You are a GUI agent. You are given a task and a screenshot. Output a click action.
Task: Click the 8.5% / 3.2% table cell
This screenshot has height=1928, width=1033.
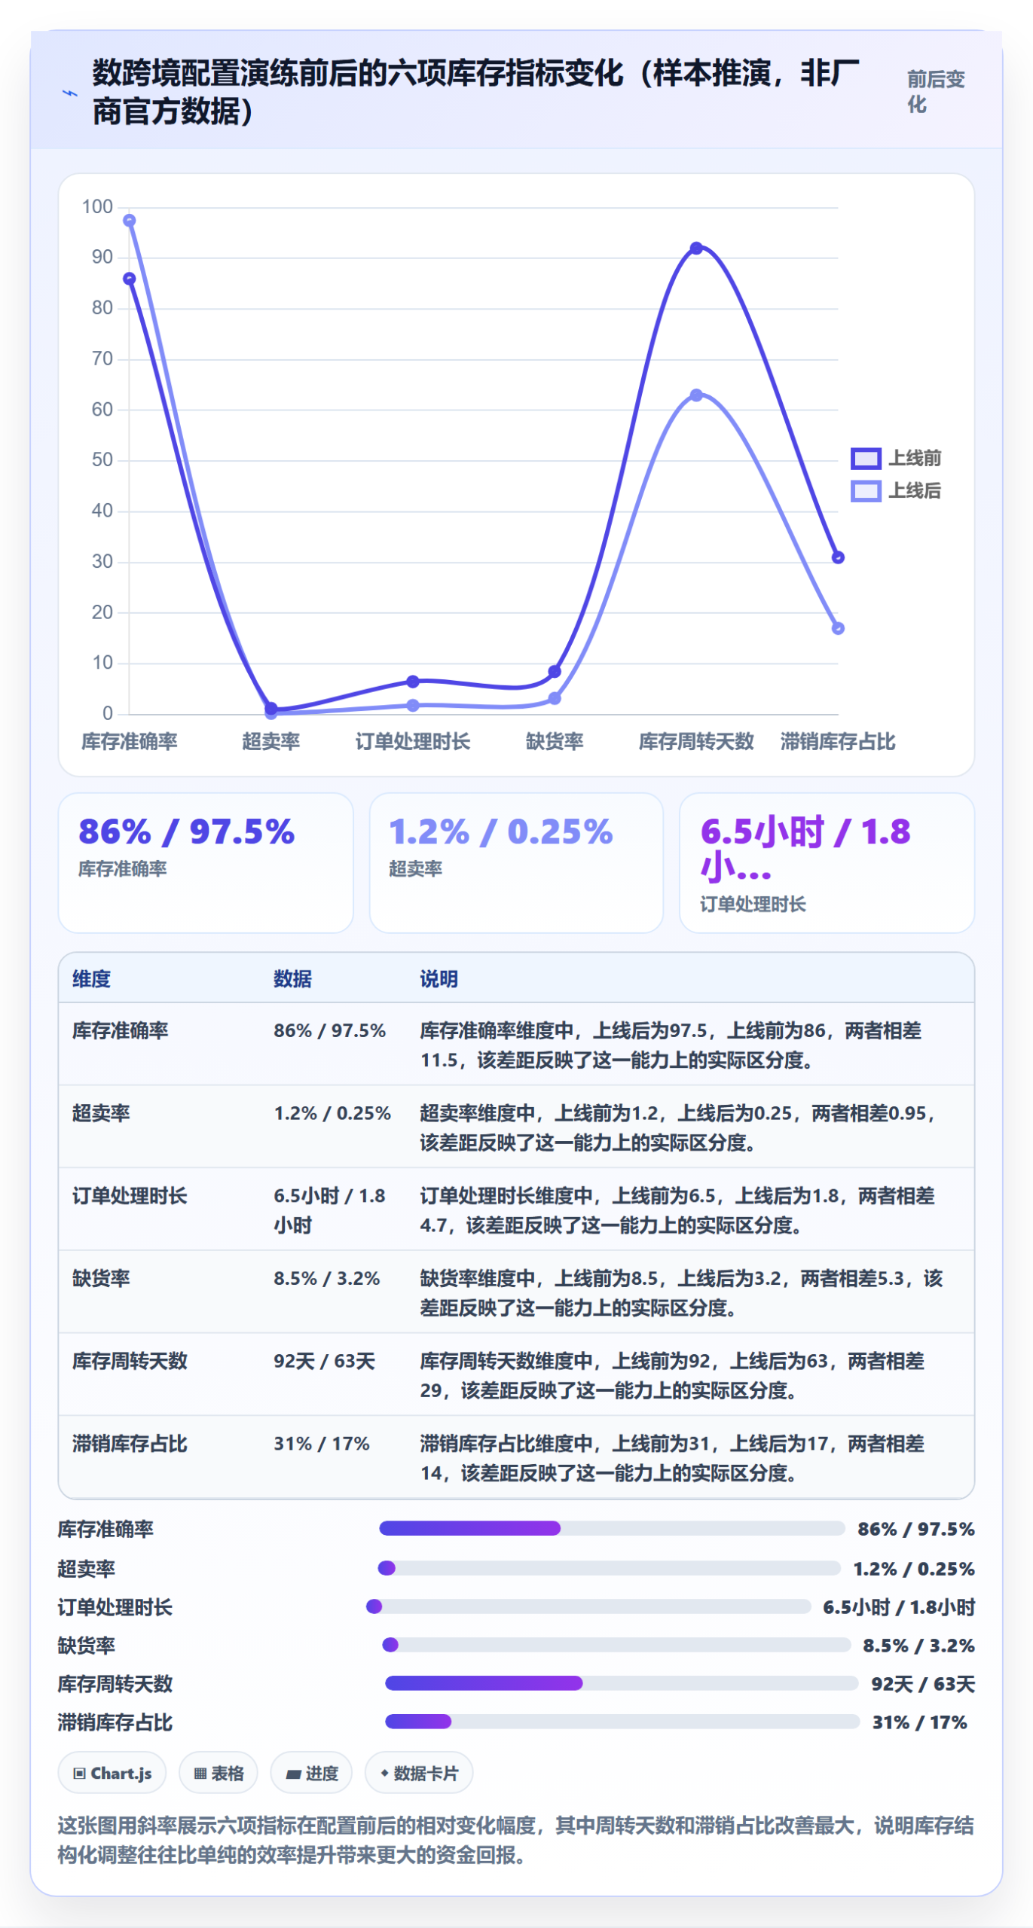tap(326, 1278)
